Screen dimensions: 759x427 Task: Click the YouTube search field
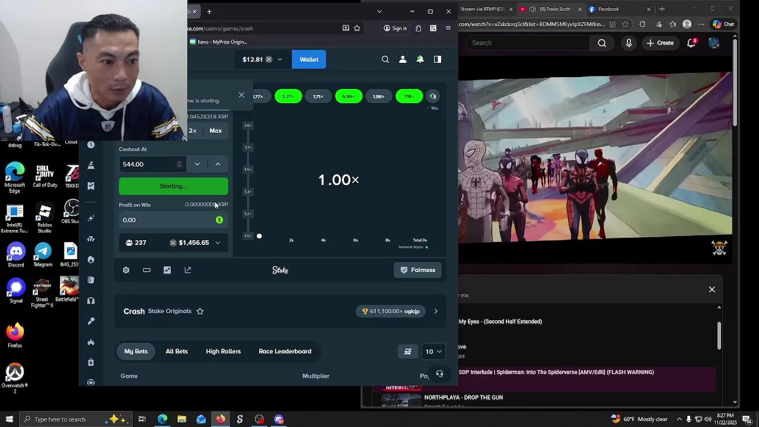pyautogui.click(x=528, y=43)
